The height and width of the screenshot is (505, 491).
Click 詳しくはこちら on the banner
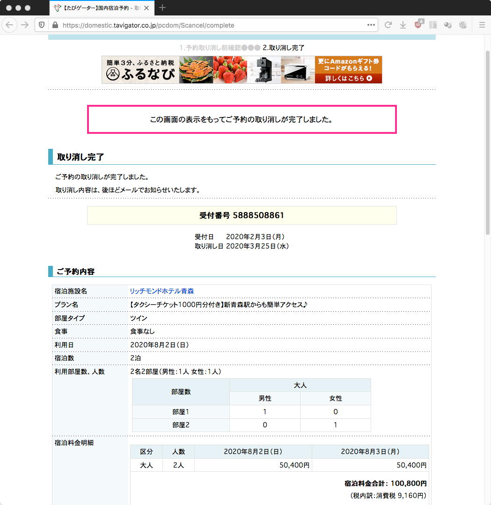click(349, 78)
